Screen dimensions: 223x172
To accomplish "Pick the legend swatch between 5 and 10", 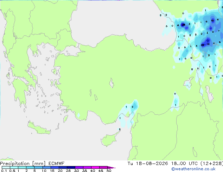I will [x=38, y=167].
